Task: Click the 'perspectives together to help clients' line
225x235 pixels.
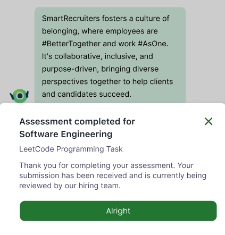Action: point(107,82)
